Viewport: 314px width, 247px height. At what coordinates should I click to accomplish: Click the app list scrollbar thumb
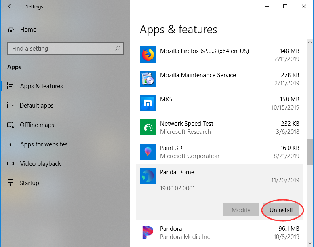[x=310, y=152]
